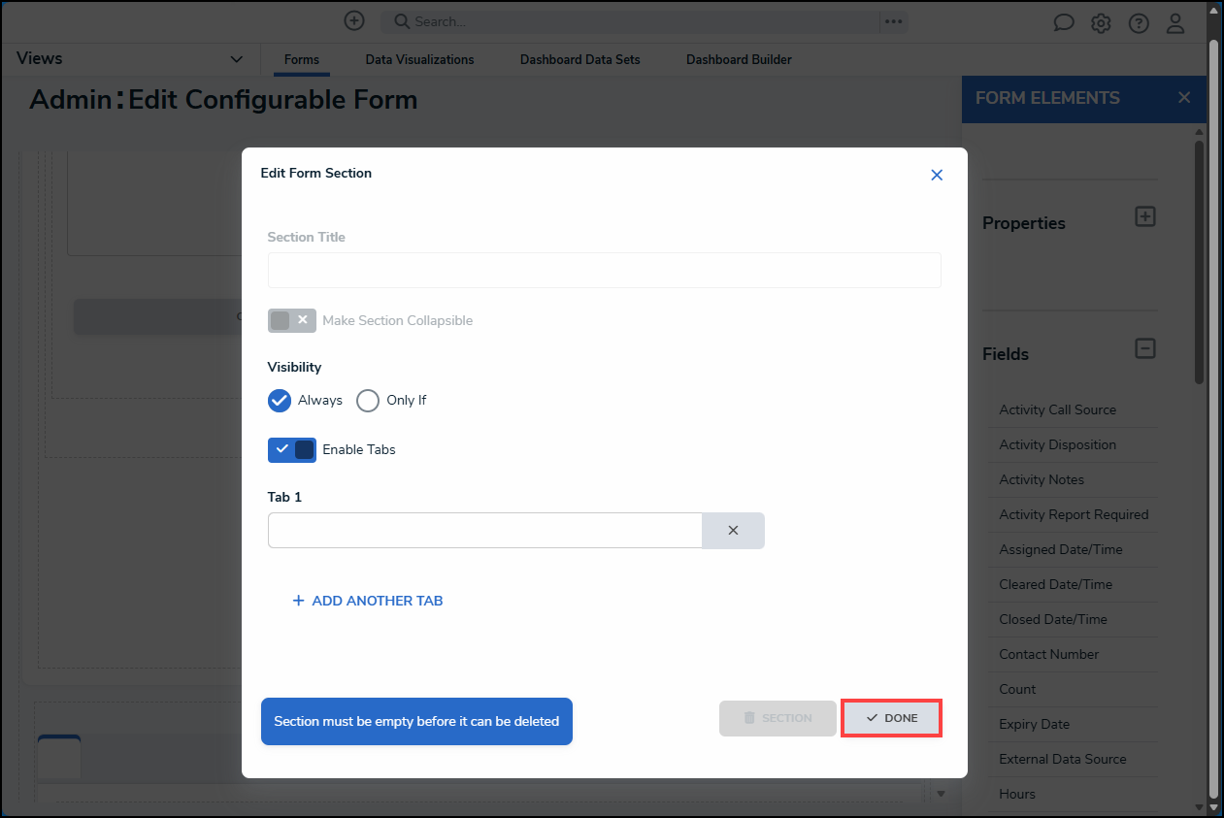Select the Always visibility option
The image size is (1224, 818).
280,400
